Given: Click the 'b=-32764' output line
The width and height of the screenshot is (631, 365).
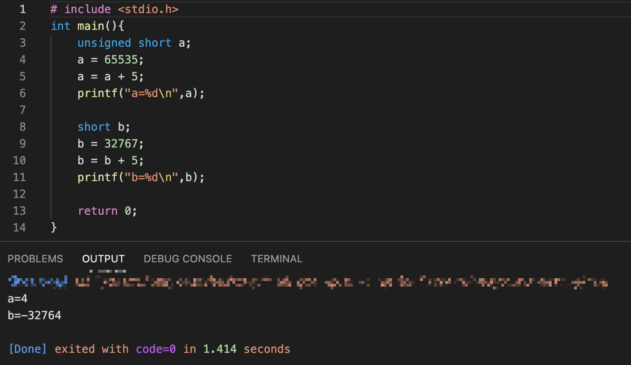Looking at the screenshot, I should (35, 316).
